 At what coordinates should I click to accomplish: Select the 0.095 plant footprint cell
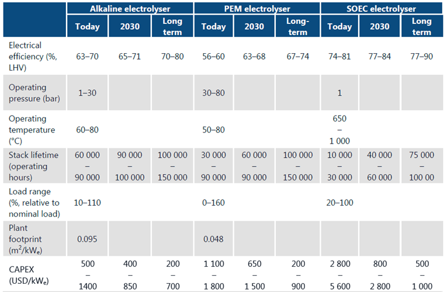point(88,238)
